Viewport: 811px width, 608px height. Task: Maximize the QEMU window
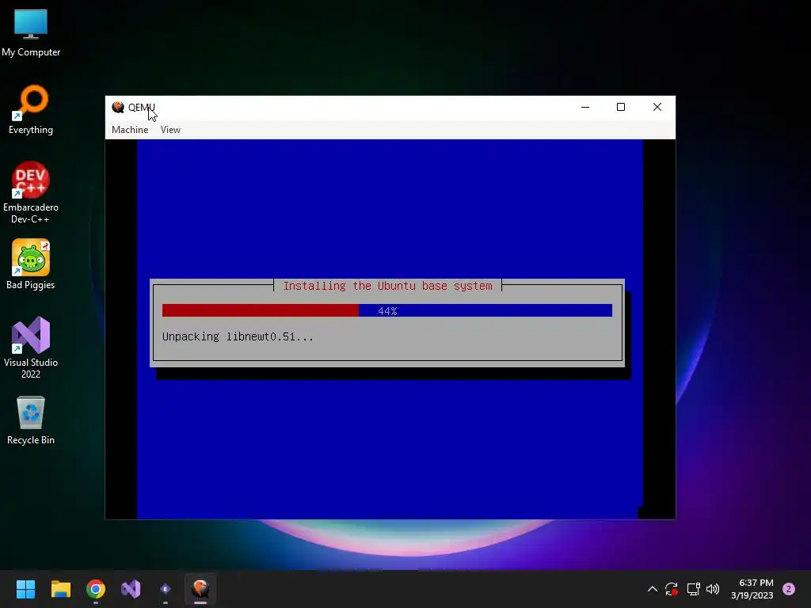pyautogui.click(x=621, y=107)
